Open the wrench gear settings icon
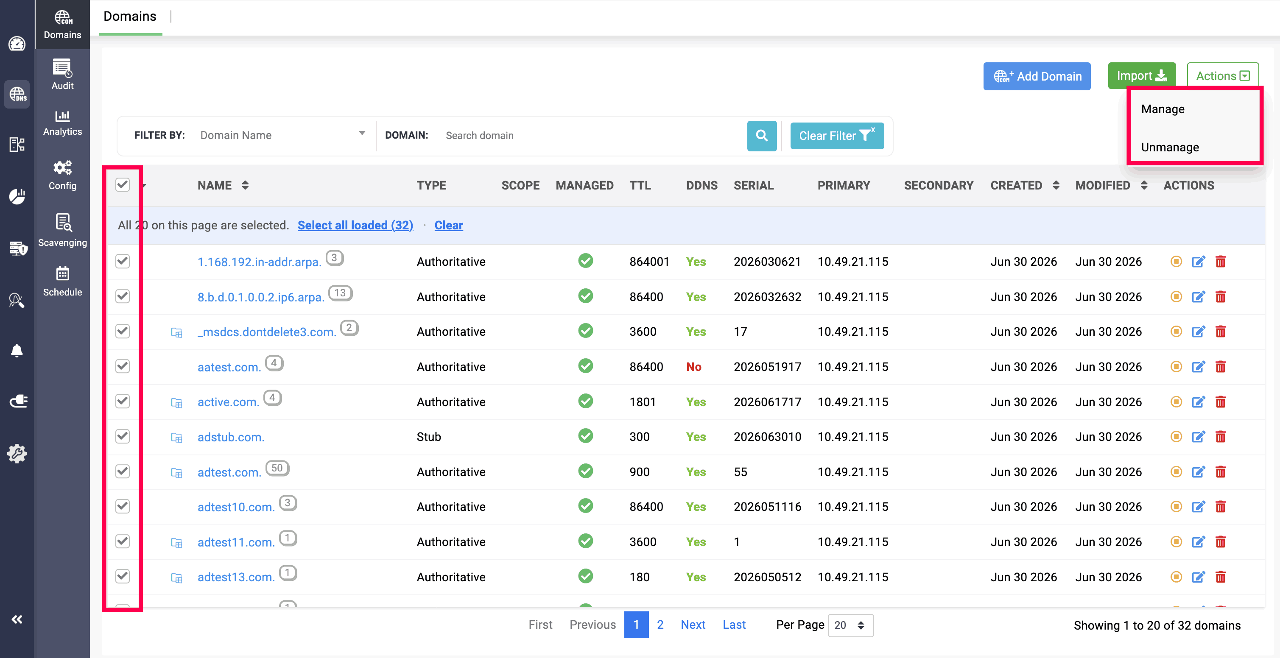Image resolution: width=1280 pixels, height=658 pixels. 17,453
